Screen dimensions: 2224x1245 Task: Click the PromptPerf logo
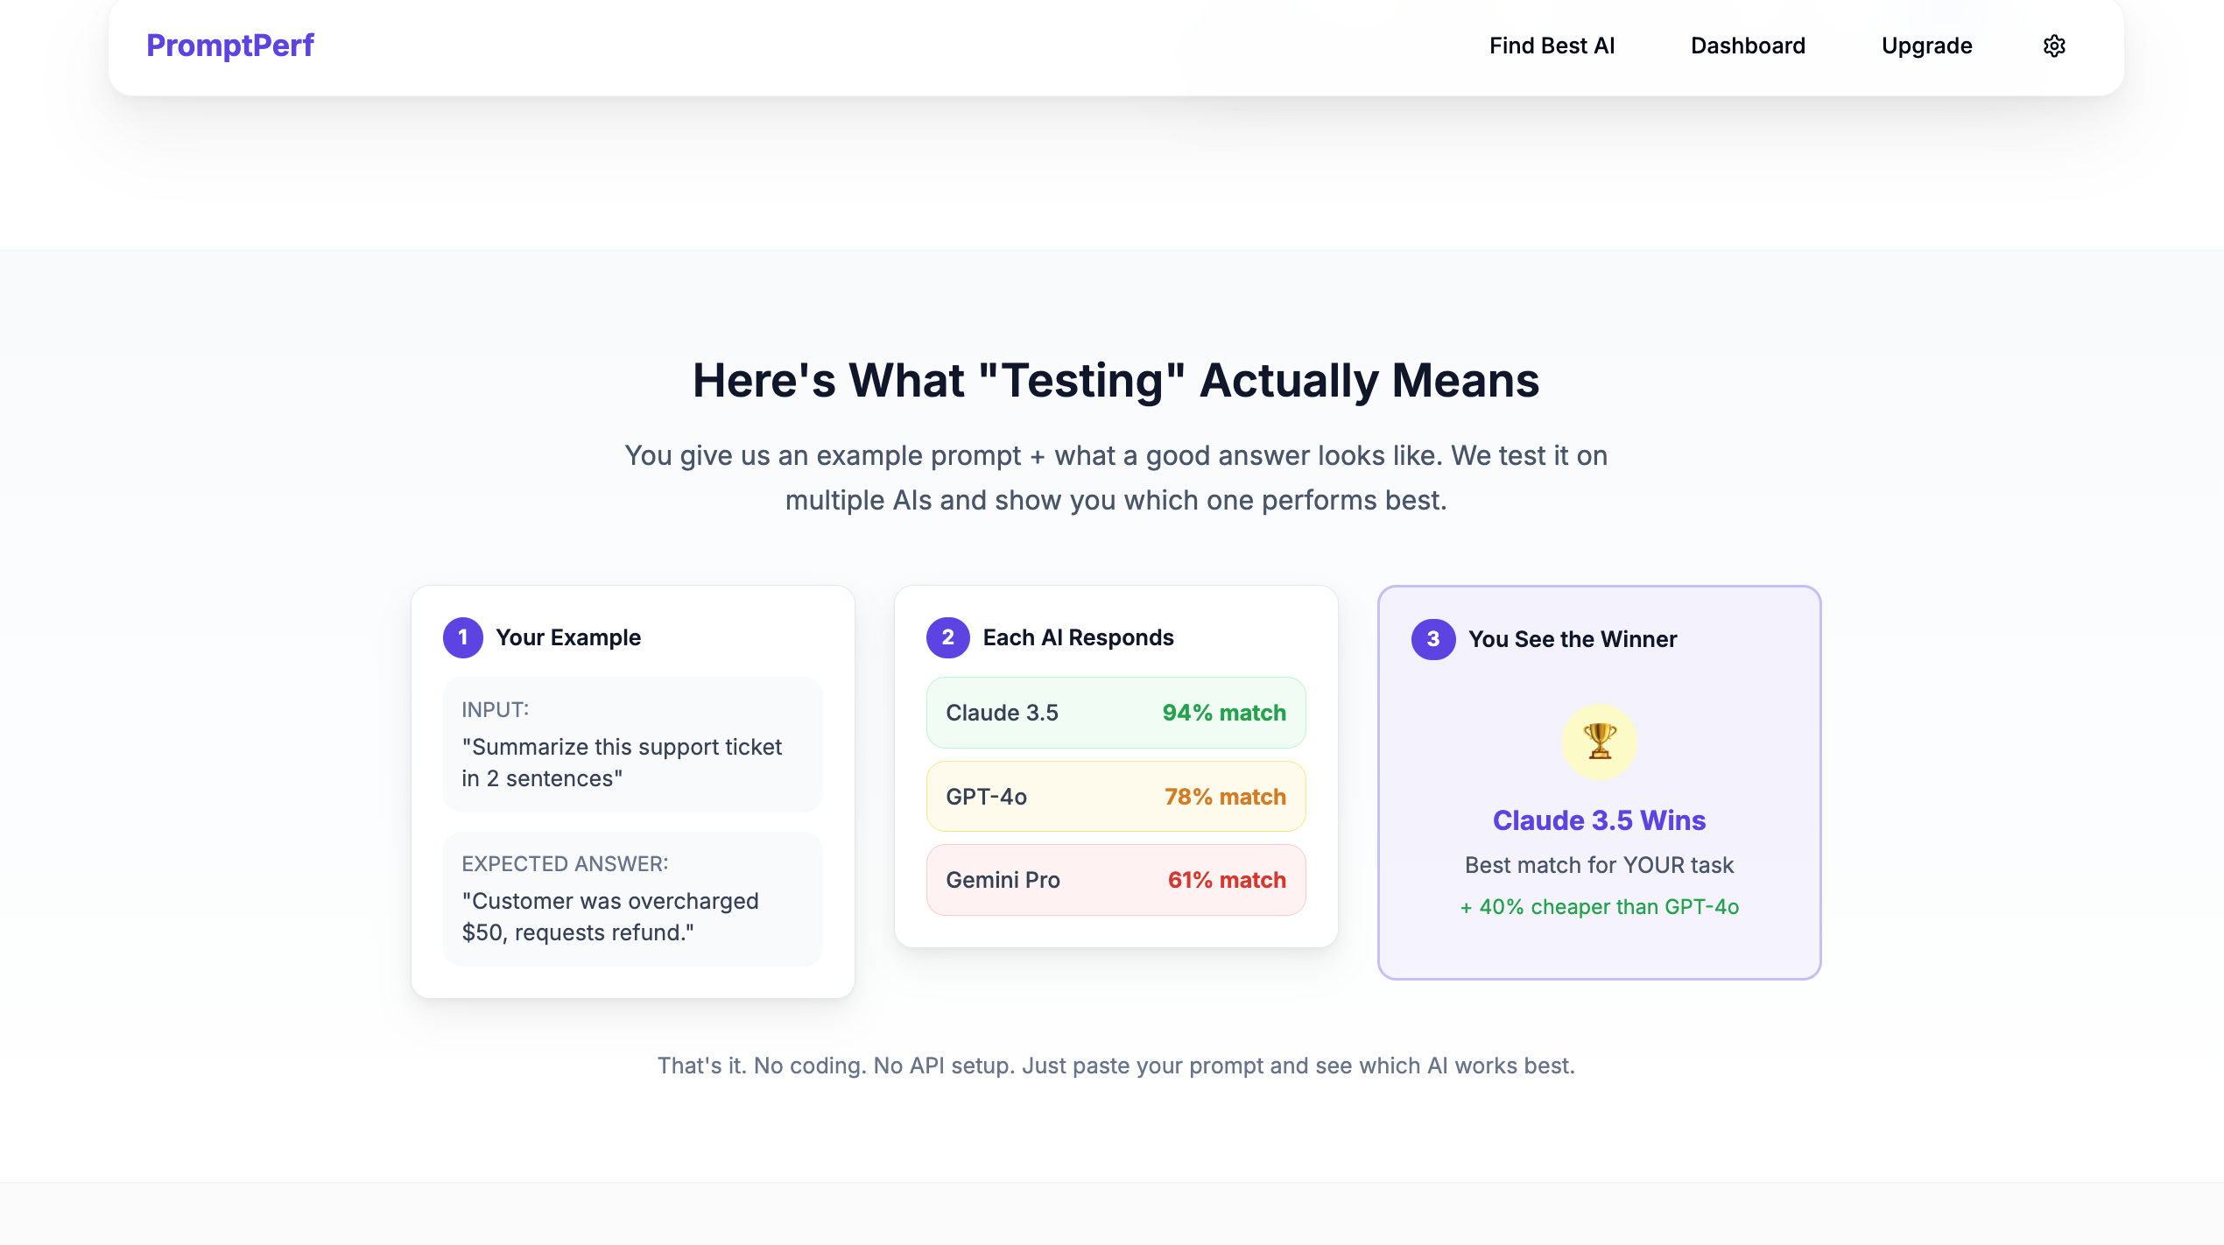[229, 46]
